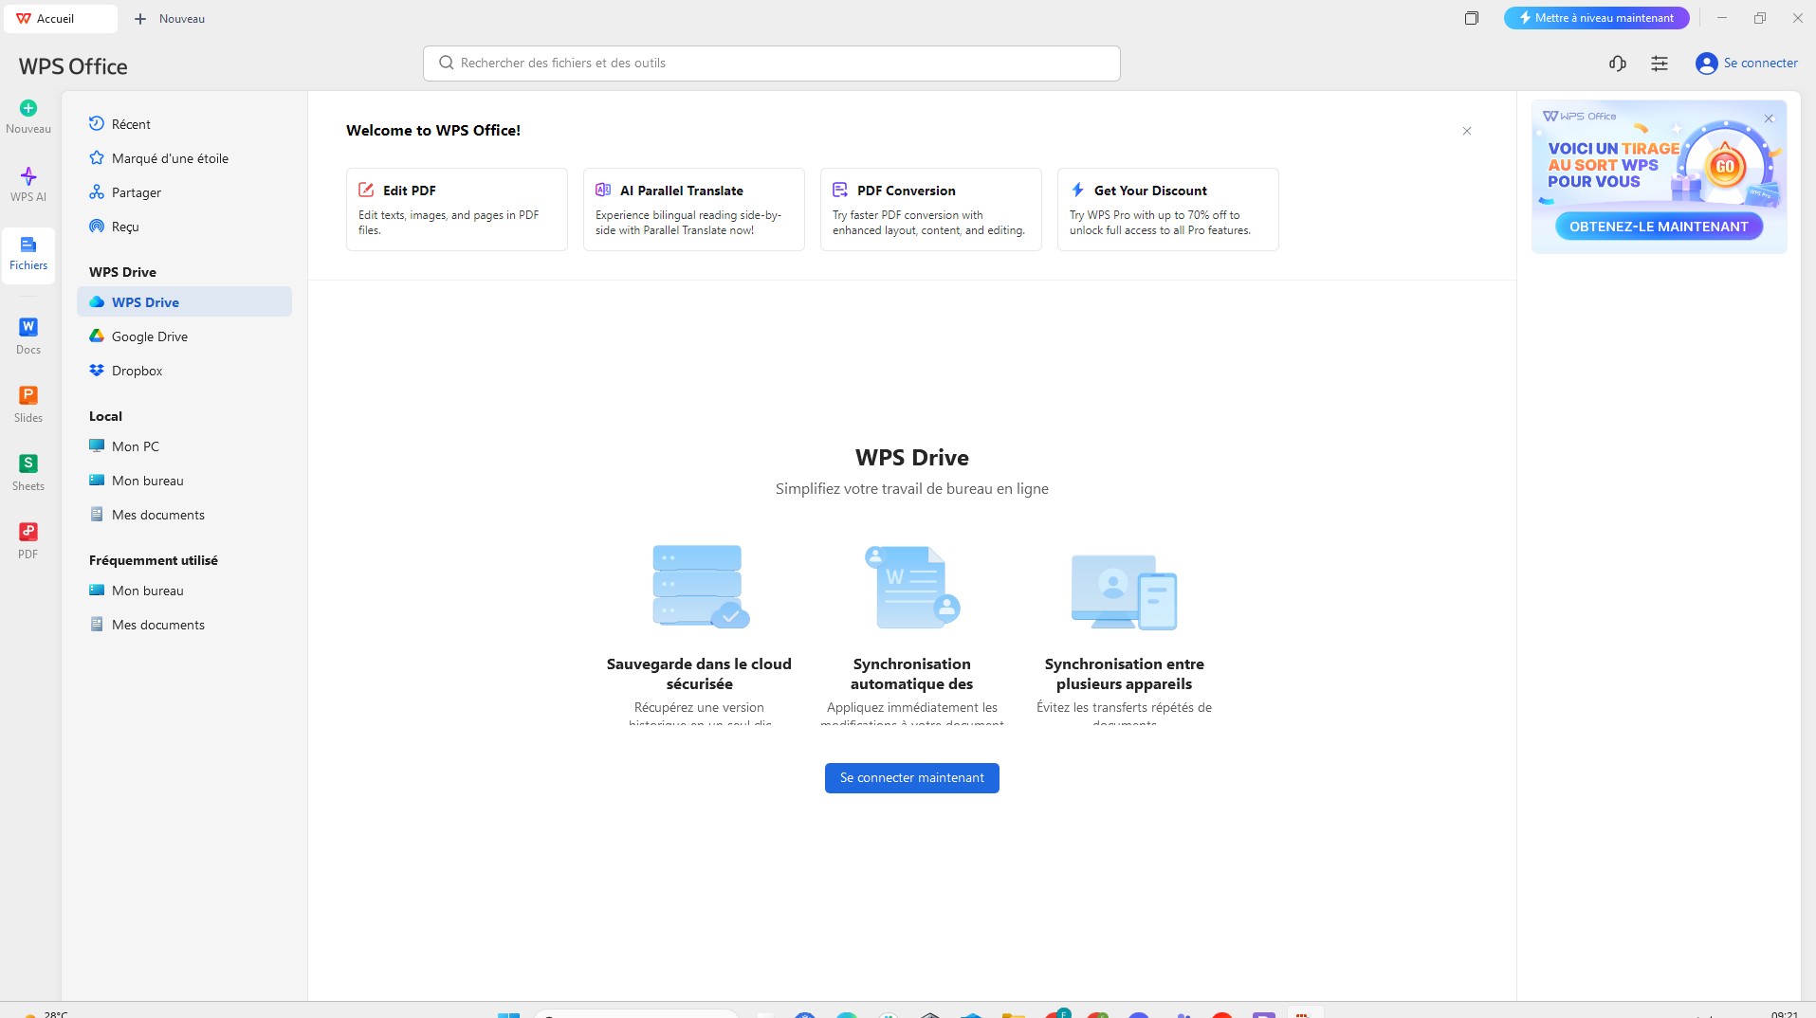Viewport: 1816px width, 1018px height.
Task: Select the Slides icon in left sidebar
Action: click(x=28, y=402)
